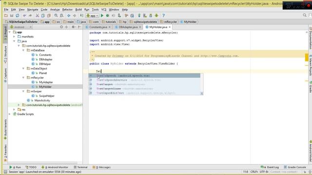Collapse the mDataObject package
312x175 pixels.
[x=23, y=69]
